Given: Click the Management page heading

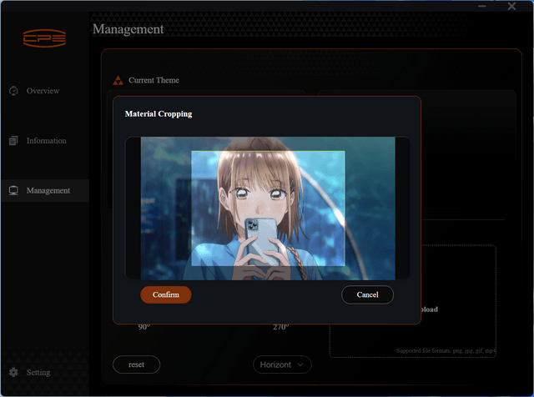Looking at the screenshot, I should pos(128,29).
